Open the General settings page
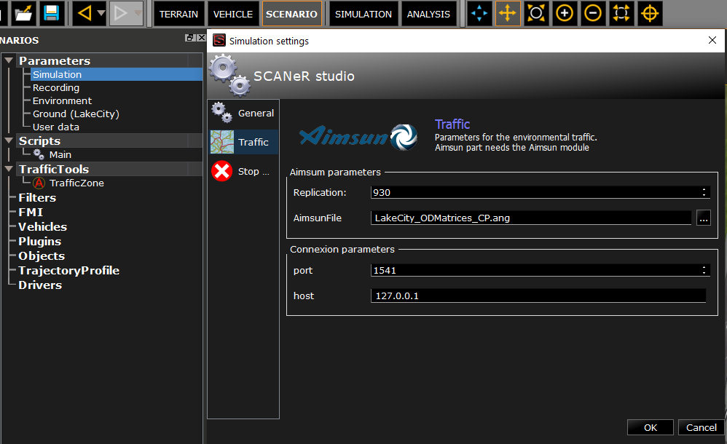 click(243, 113)
